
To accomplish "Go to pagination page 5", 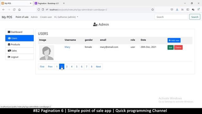I will pyautogui.click(x=77, y=66).
